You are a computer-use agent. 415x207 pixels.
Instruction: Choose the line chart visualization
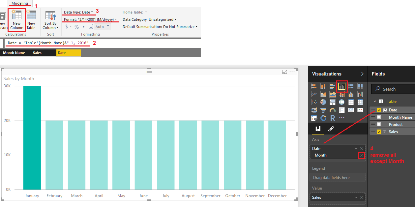tap(314, 94)
